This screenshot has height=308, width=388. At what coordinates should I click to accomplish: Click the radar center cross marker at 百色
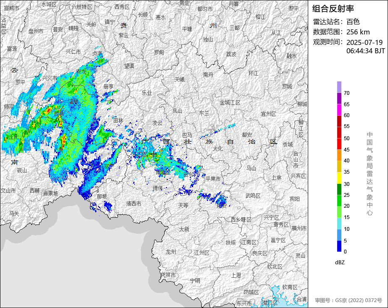point(153,155)
